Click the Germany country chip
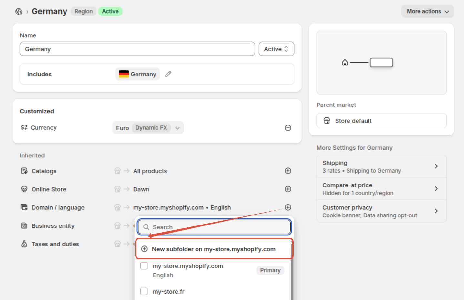The width and height of the screenshot is (464, 300). (138, 74)
